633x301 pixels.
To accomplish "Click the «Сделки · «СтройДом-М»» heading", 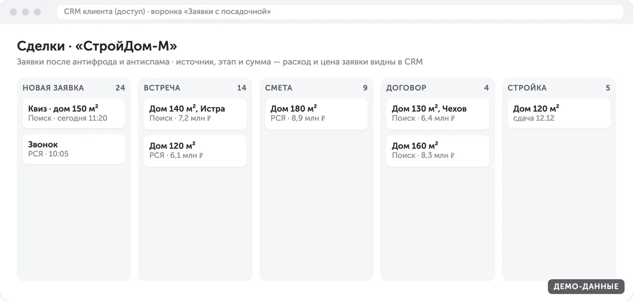I will 97,46.
